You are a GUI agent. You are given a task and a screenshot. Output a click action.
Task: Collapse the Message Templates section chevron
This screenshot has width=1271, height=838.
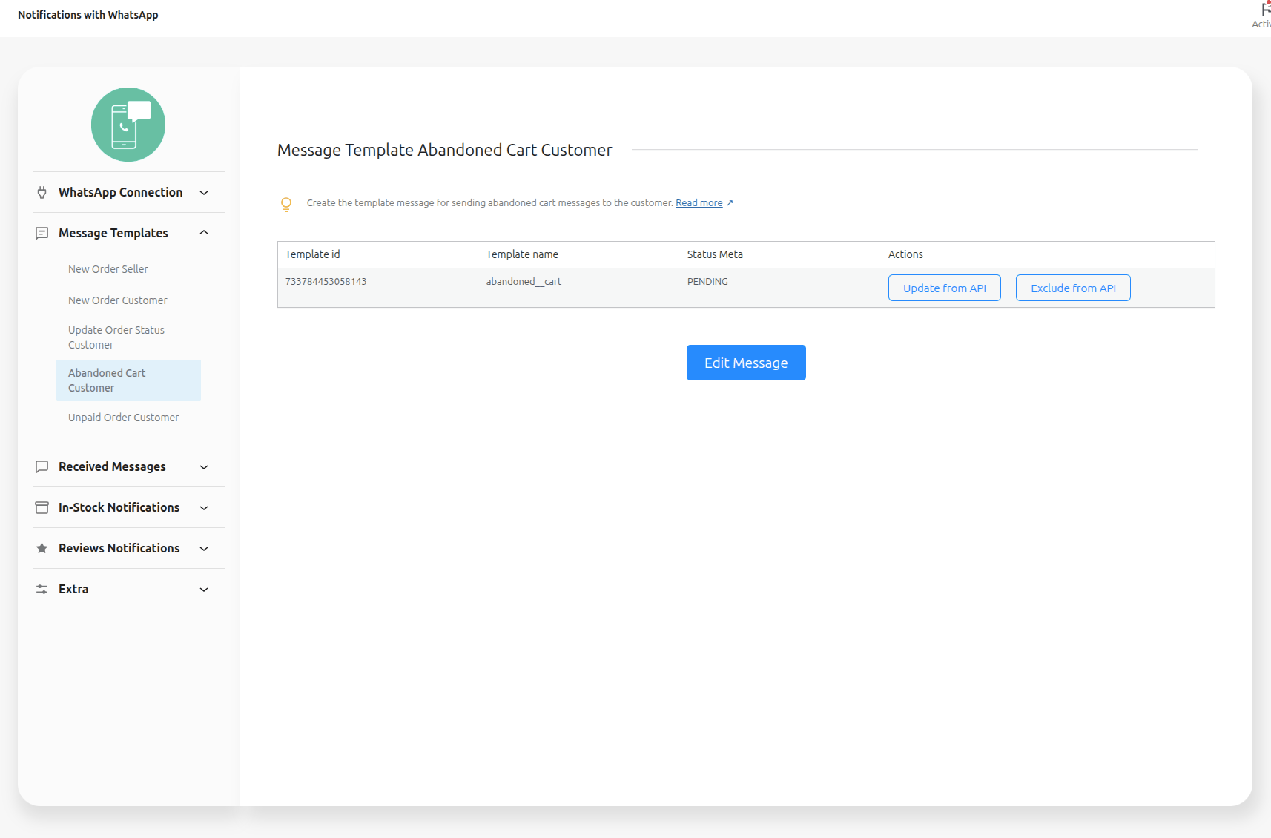(204, 233)
